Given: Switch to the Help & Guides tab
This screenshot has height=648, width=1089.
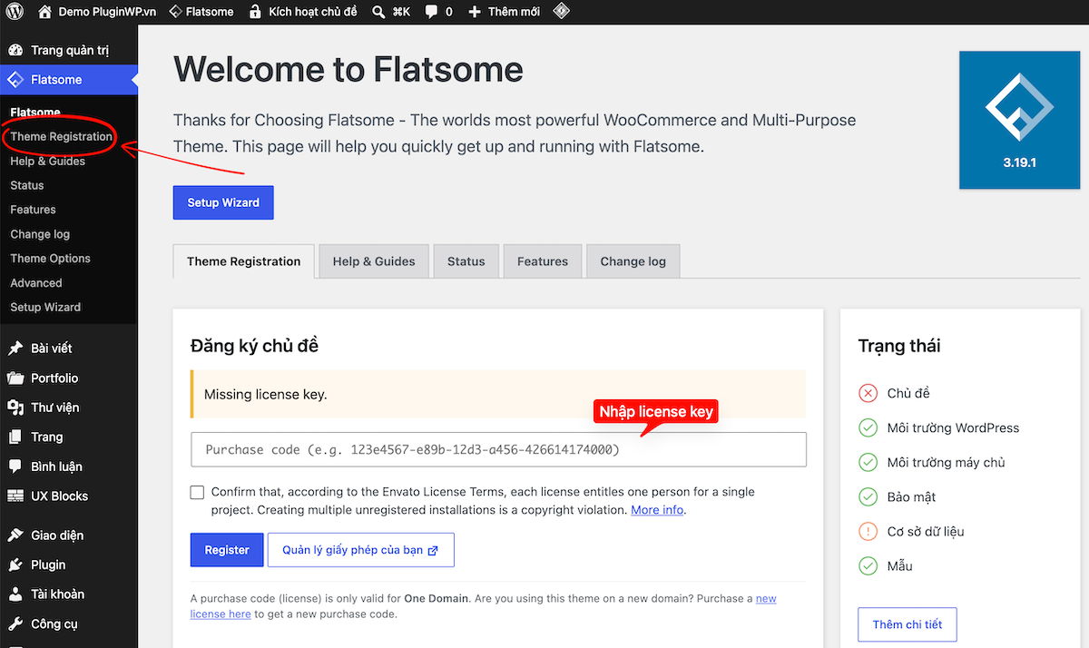Looking at the screenshot, I should click(x=374, y=261).
